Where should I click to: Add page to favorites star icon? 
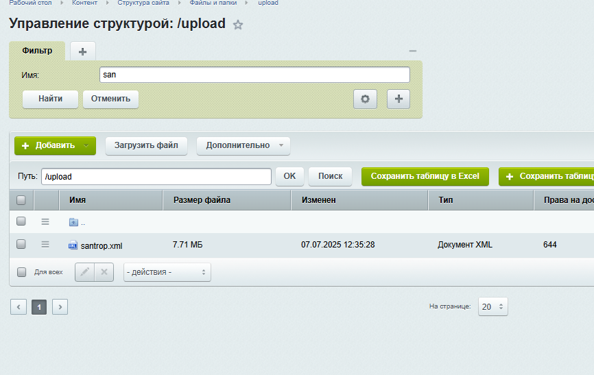[x=238, y=25]
